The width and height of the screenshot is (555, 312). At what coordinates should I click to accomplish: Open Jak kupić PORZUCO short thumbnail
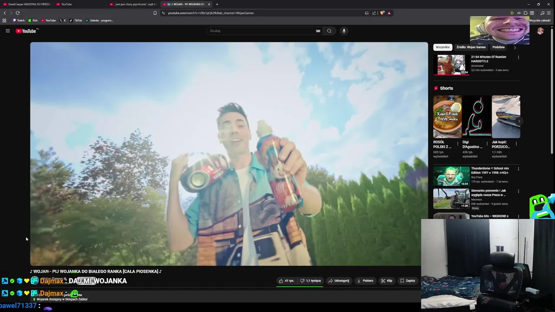pos(506,117)
